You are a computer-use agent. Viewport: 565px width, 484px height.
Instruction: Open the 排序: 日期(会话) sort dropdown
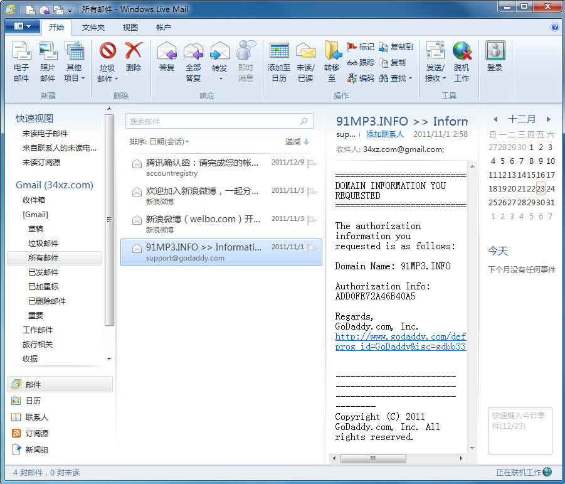click(x=159, y=142)
